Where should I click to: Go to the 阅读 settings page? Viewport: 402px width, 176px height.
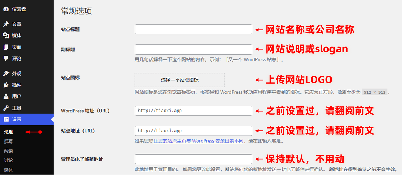point(8,151)
